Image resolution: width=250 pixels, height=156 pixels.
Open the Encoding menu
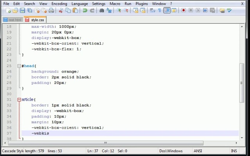tap(59, 4)
